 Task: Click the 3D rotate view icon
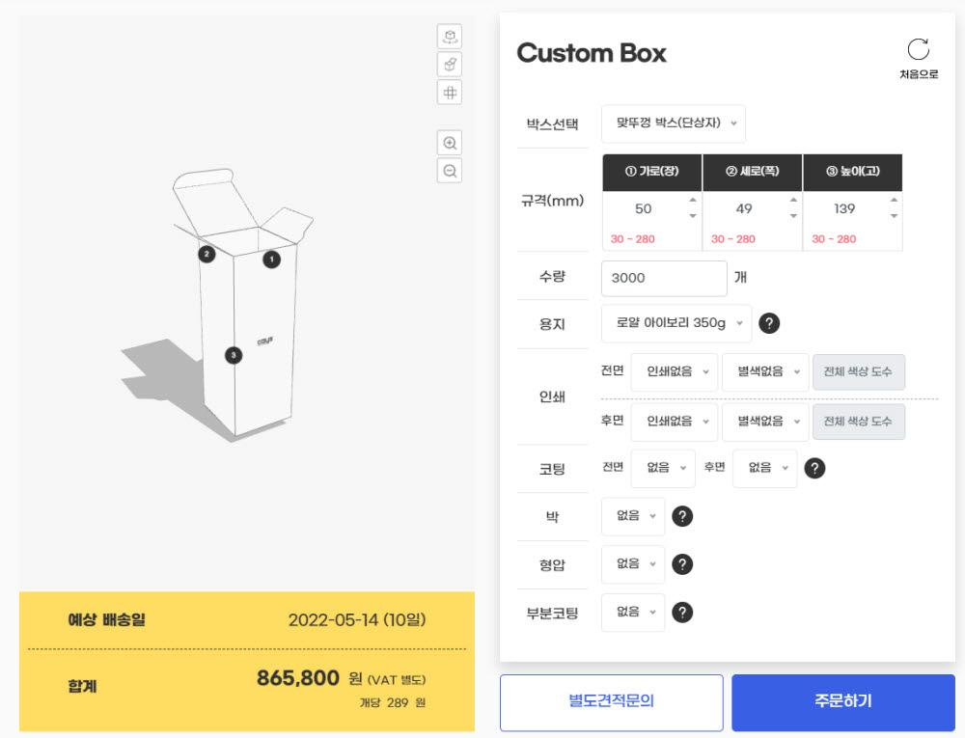click(450, 37)
